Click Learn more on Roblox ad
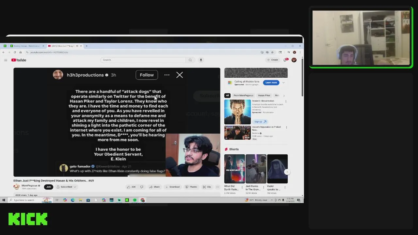Screen dimensions: 418x235 coord(271,83)
